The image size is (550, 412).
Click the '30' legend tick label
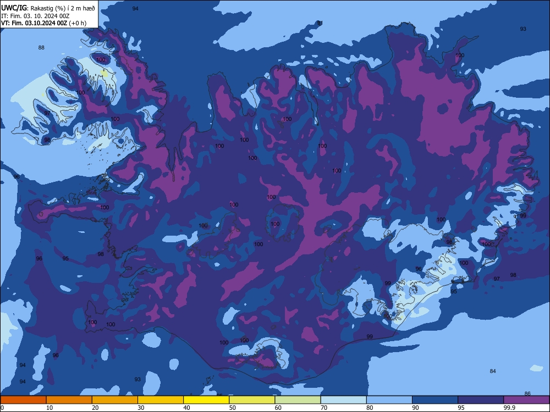pos(141,408)
